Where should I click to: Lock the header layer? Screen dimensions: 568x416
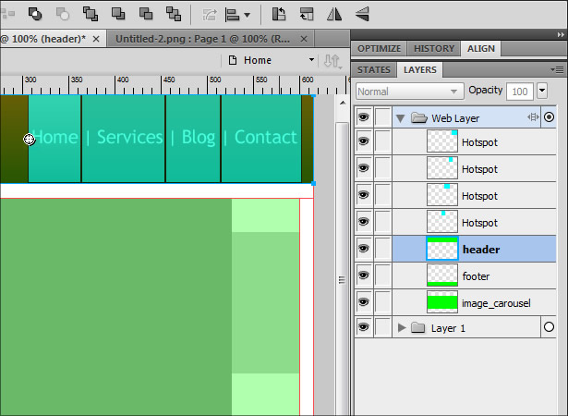click(382, 249)
